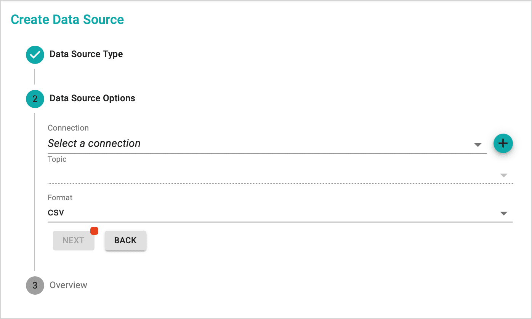The width and height of the screenshot is (532, 319).
Task: Click the NEXT button
Action: (x=74, y=241)
